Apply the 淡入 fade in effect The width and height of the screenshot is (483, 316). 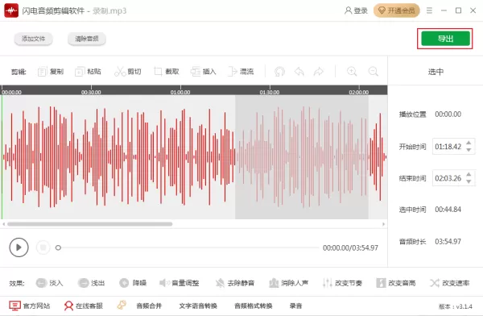point(49,283)
